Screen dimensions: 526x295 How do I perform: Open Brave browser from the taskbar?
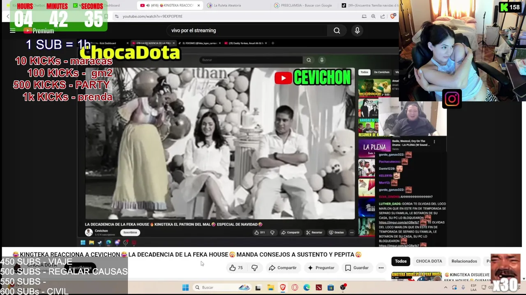tap(282, 288)
